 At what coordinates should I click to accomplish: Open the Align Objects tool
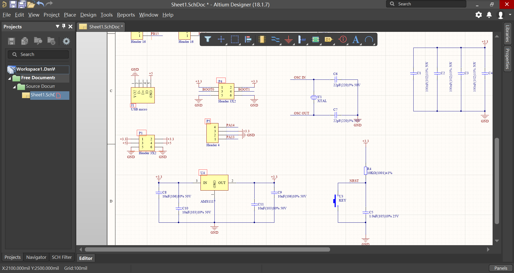[248, 39]
